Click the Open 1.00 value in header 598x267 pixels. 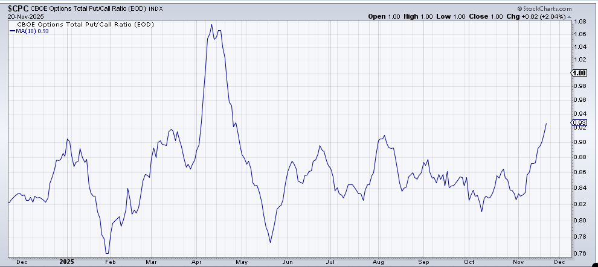tap(384, 17)
